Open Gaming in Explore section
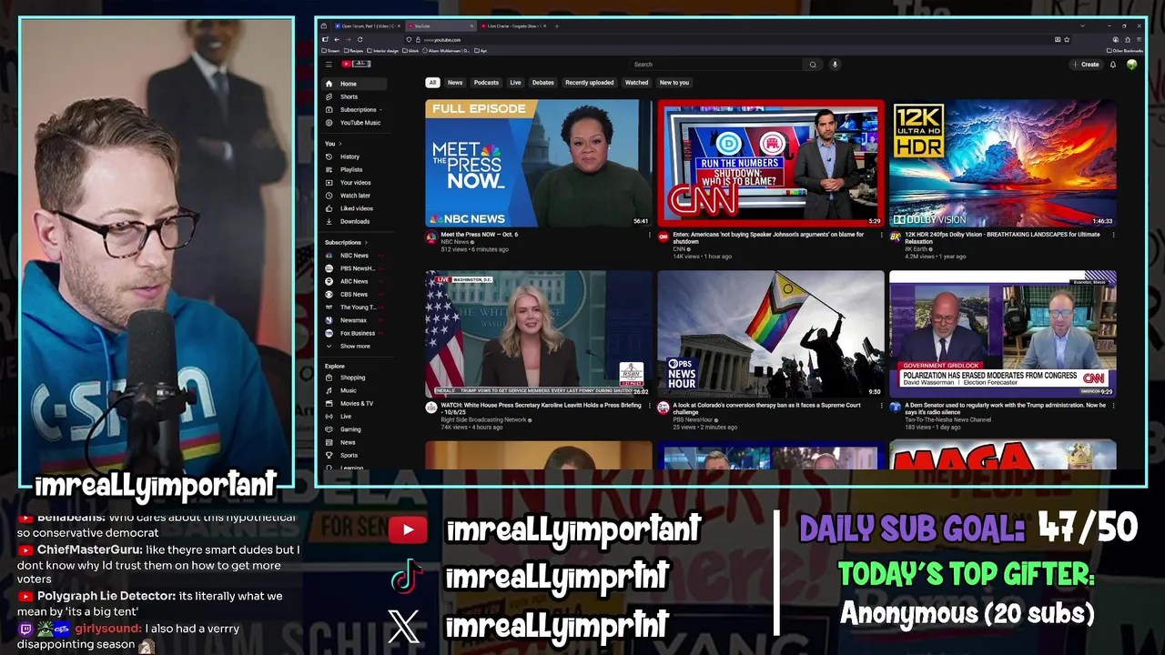 coord(355,429)
